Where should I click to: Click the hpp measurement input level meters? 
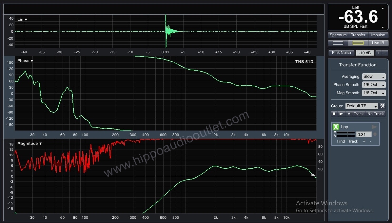point(345,134)
